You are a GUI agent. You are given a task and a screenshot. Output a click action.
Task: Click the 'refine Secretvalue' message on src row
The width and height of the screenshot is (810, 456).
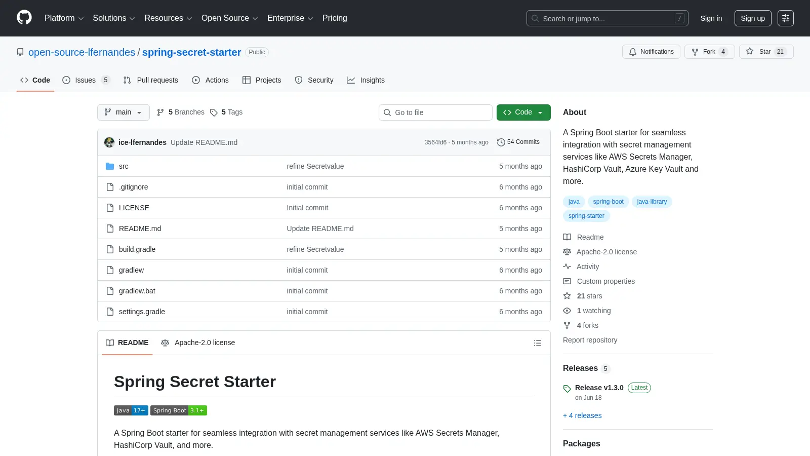(x=315, y=166)
